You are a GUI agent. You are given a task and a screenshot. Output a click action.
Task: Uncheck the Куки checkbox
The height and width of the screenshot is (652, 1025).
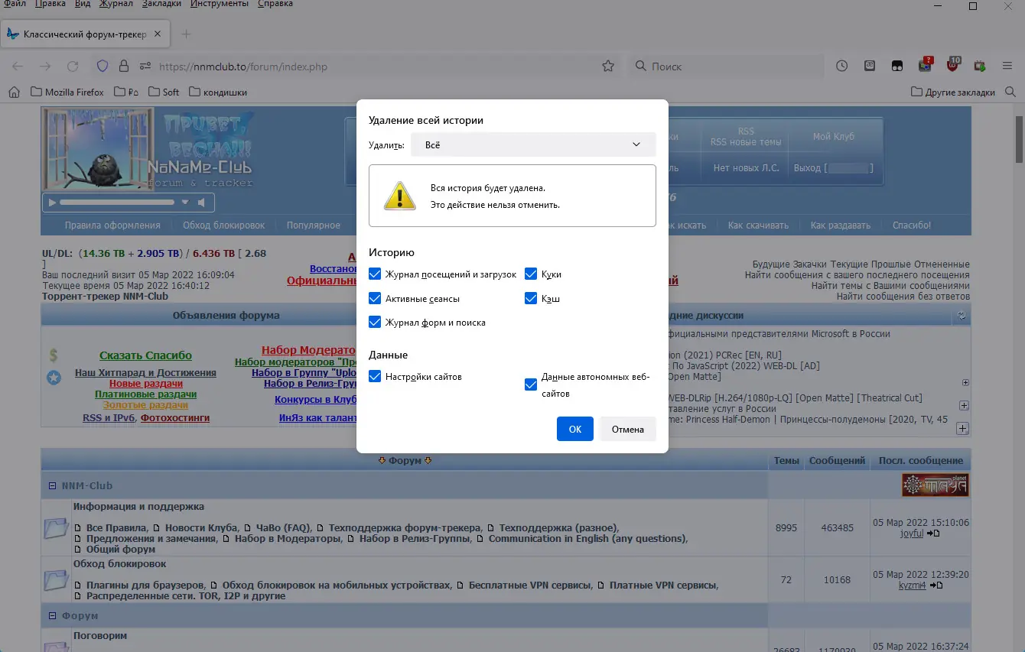[531, 274]
